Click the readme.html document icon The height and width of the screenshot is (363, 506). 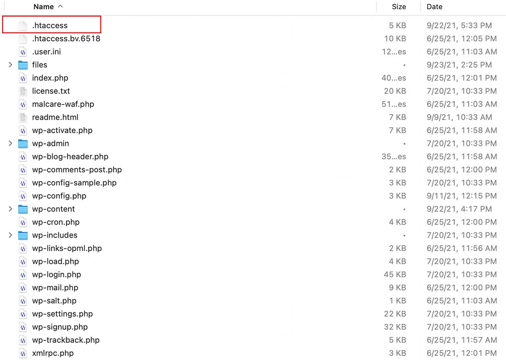(23, 117)
